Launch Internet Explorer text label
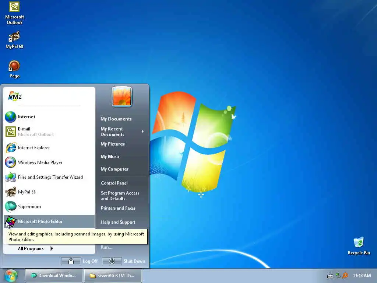The image size is (377, 283). 34,148
